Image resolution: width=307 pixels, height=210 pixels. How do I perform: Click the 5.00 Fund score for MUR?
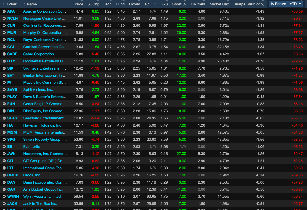click(x=121, y=33)
